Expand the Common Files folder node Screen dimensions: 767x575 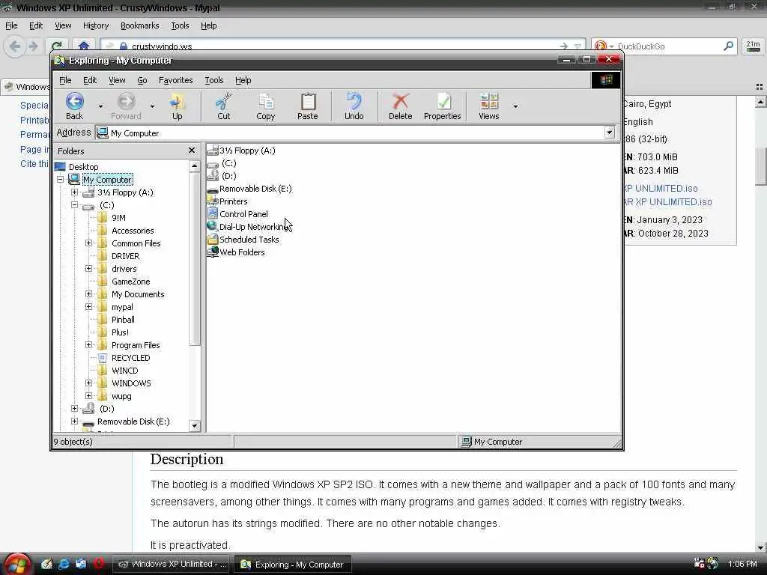point(88,243)
